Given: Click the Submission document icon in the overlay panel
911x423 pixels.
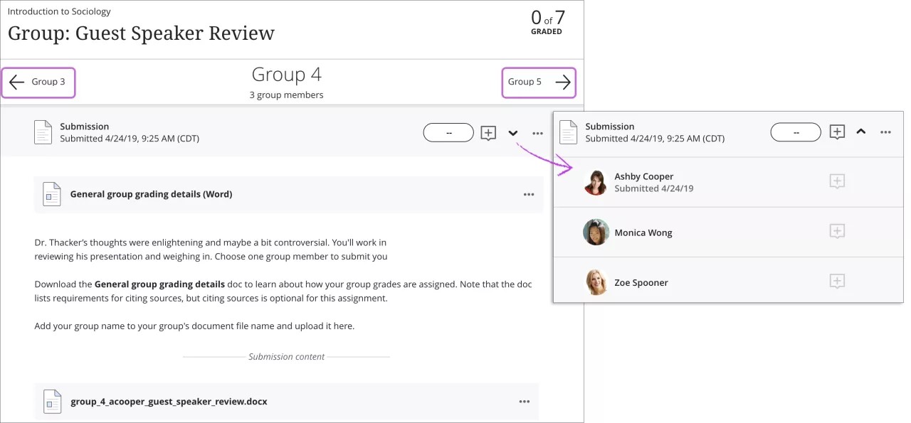Looking at the screenshot, I should click(568, 132).
